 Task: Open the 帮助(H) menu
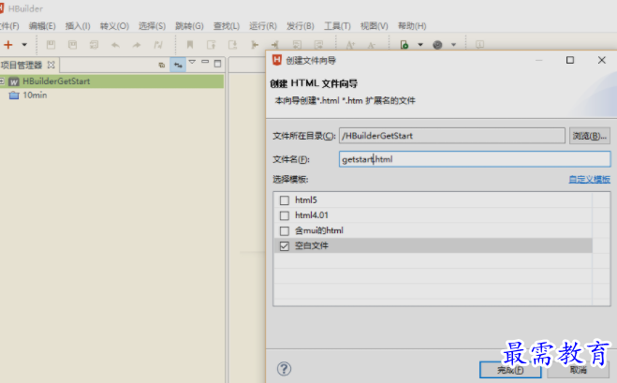click(412, 26)
